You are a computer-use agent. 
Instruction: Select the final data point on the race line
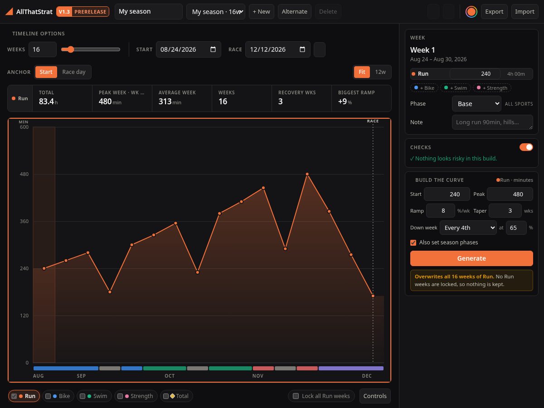click(373, 296)
